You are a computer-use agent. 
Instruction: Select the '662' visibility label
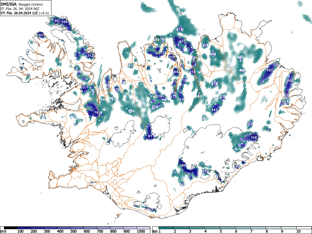click(x=241, y=57)
